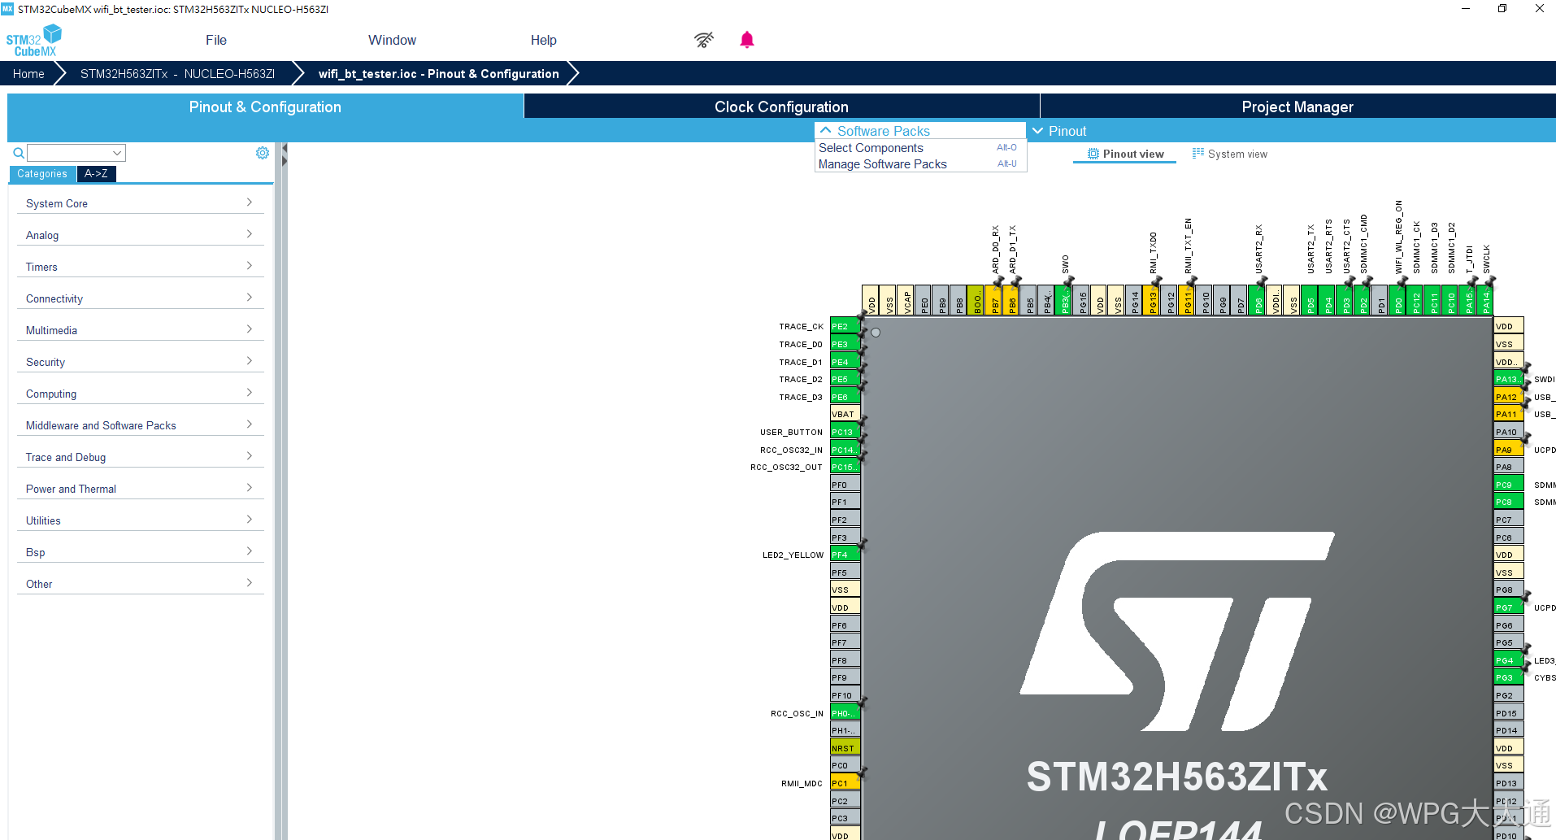
Task: Click the connectivity/update status icon
Action: 704,40
